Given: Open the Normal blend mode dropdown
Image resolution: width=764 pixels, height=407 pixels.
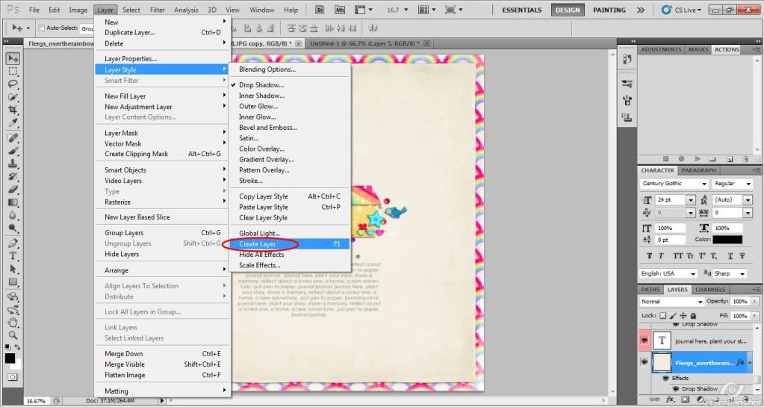Looking at the screenshot, I should (672, 302).
